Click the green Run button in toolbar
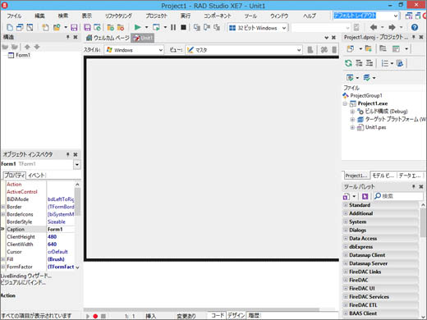The width and height of the screenshot is (427, 320). 137,27
